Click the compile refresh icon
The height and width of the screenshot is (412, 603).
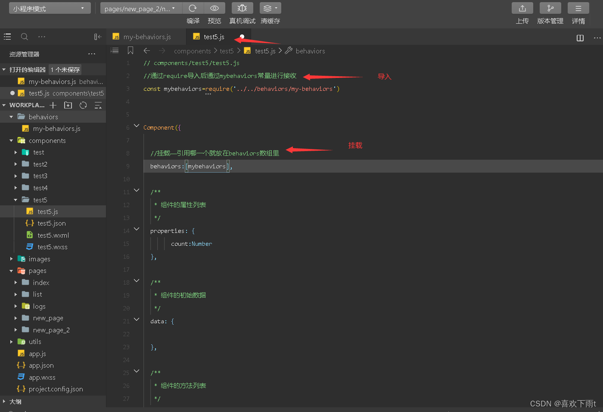[x=193, y=8]
